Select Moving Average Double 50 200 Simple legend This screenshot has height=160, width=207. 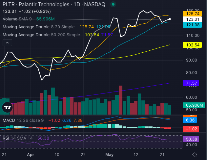(x=41, y=35)
